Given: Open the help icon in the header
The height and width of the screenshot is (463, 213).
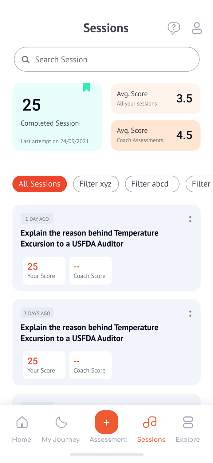Looking at the screenshot, I should coord(174,28).
